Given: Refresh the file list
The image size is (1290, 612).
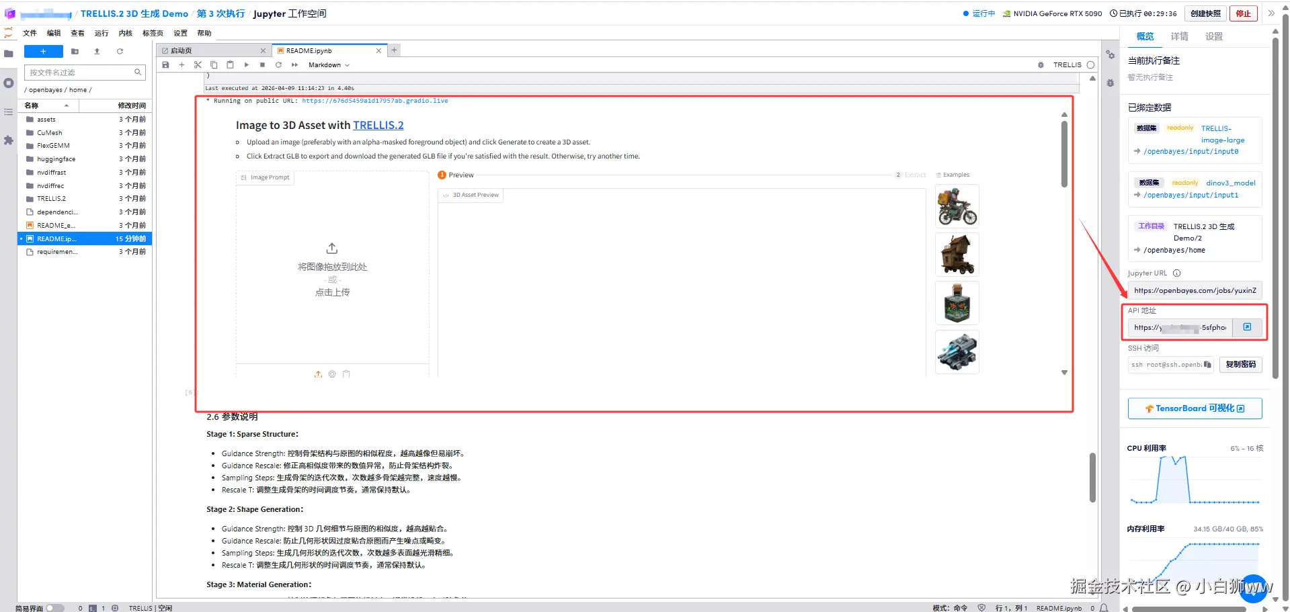Looking at the screenshot, I should [x=120, y=52].
